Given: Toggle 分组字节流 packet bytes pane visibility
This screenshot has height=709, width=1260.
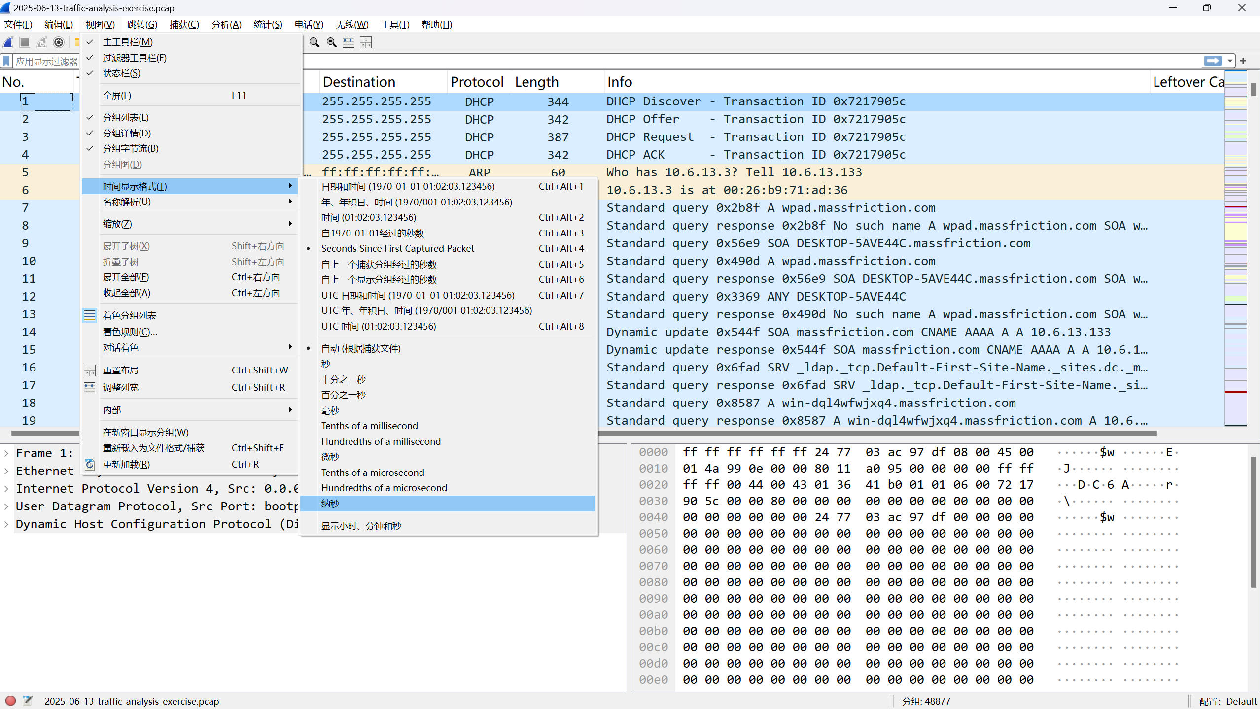Looking at the screenshot, I should 130,148.
